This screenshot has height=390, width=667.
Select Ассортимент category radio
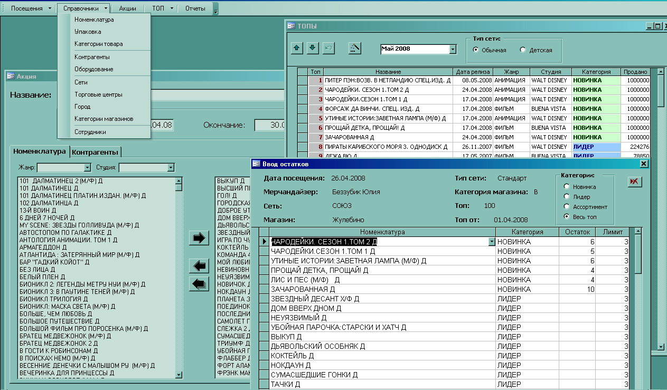[x=567, y=207]
